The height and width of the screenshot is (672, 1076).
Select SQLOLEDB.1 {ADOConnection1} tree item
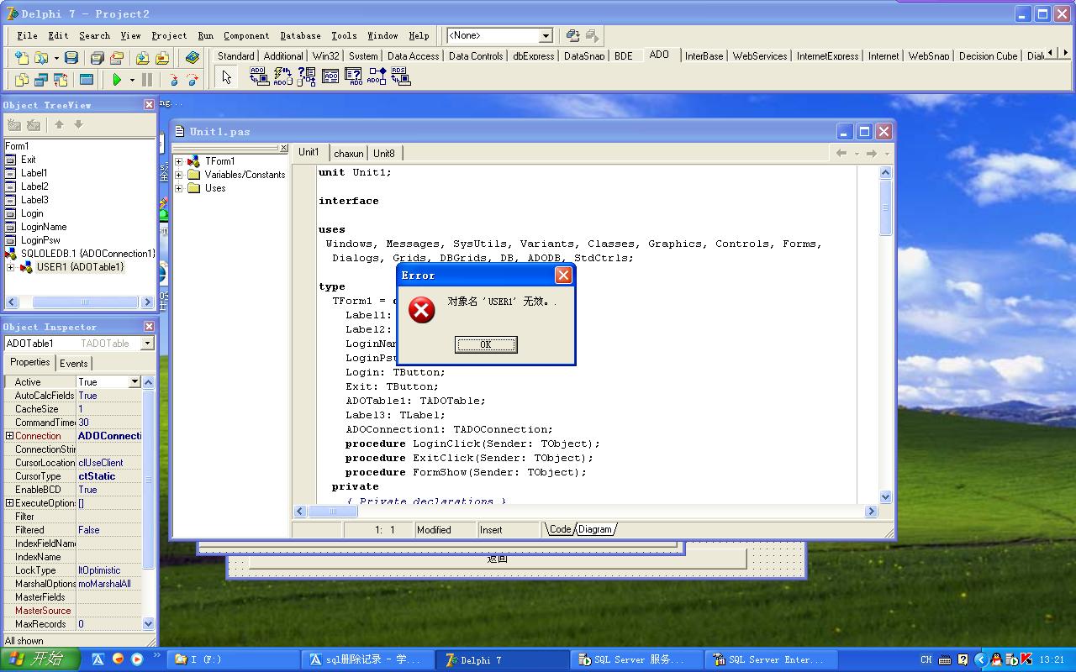point(87,254)
